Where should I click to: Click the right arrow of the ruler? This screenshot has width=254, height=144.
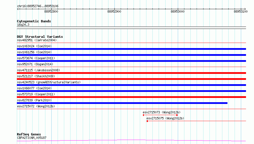[x=245, y=9]
